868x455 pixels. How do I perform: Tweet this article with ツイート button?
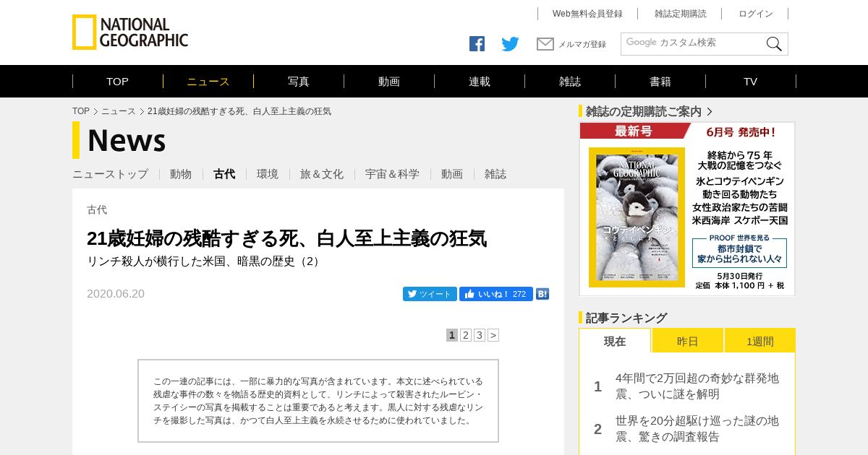[430, 294]
